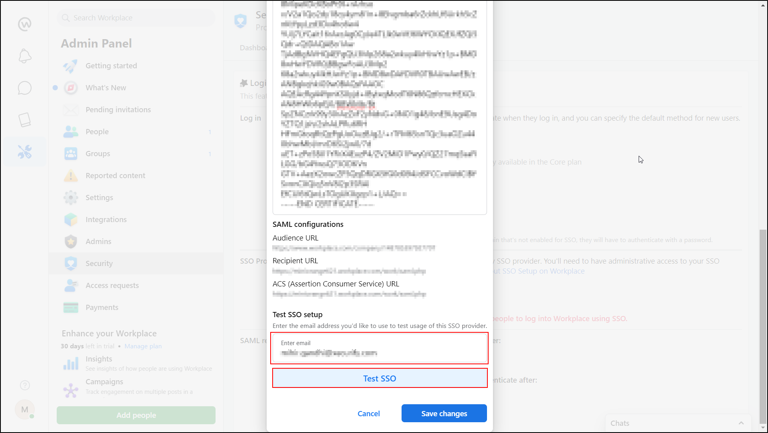Open the Reported content warning icon
The height and width of the screenshot is (433, 768).
tap(71, 175)
